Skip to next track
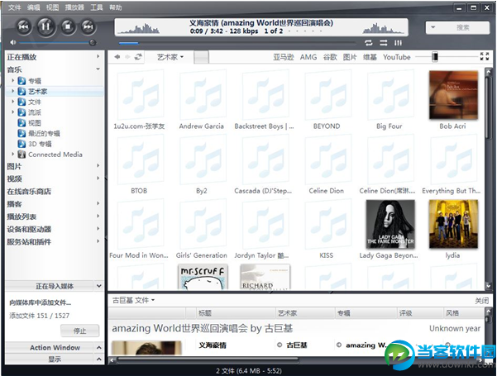The image size is (497, 376). [x=88, y=27]
